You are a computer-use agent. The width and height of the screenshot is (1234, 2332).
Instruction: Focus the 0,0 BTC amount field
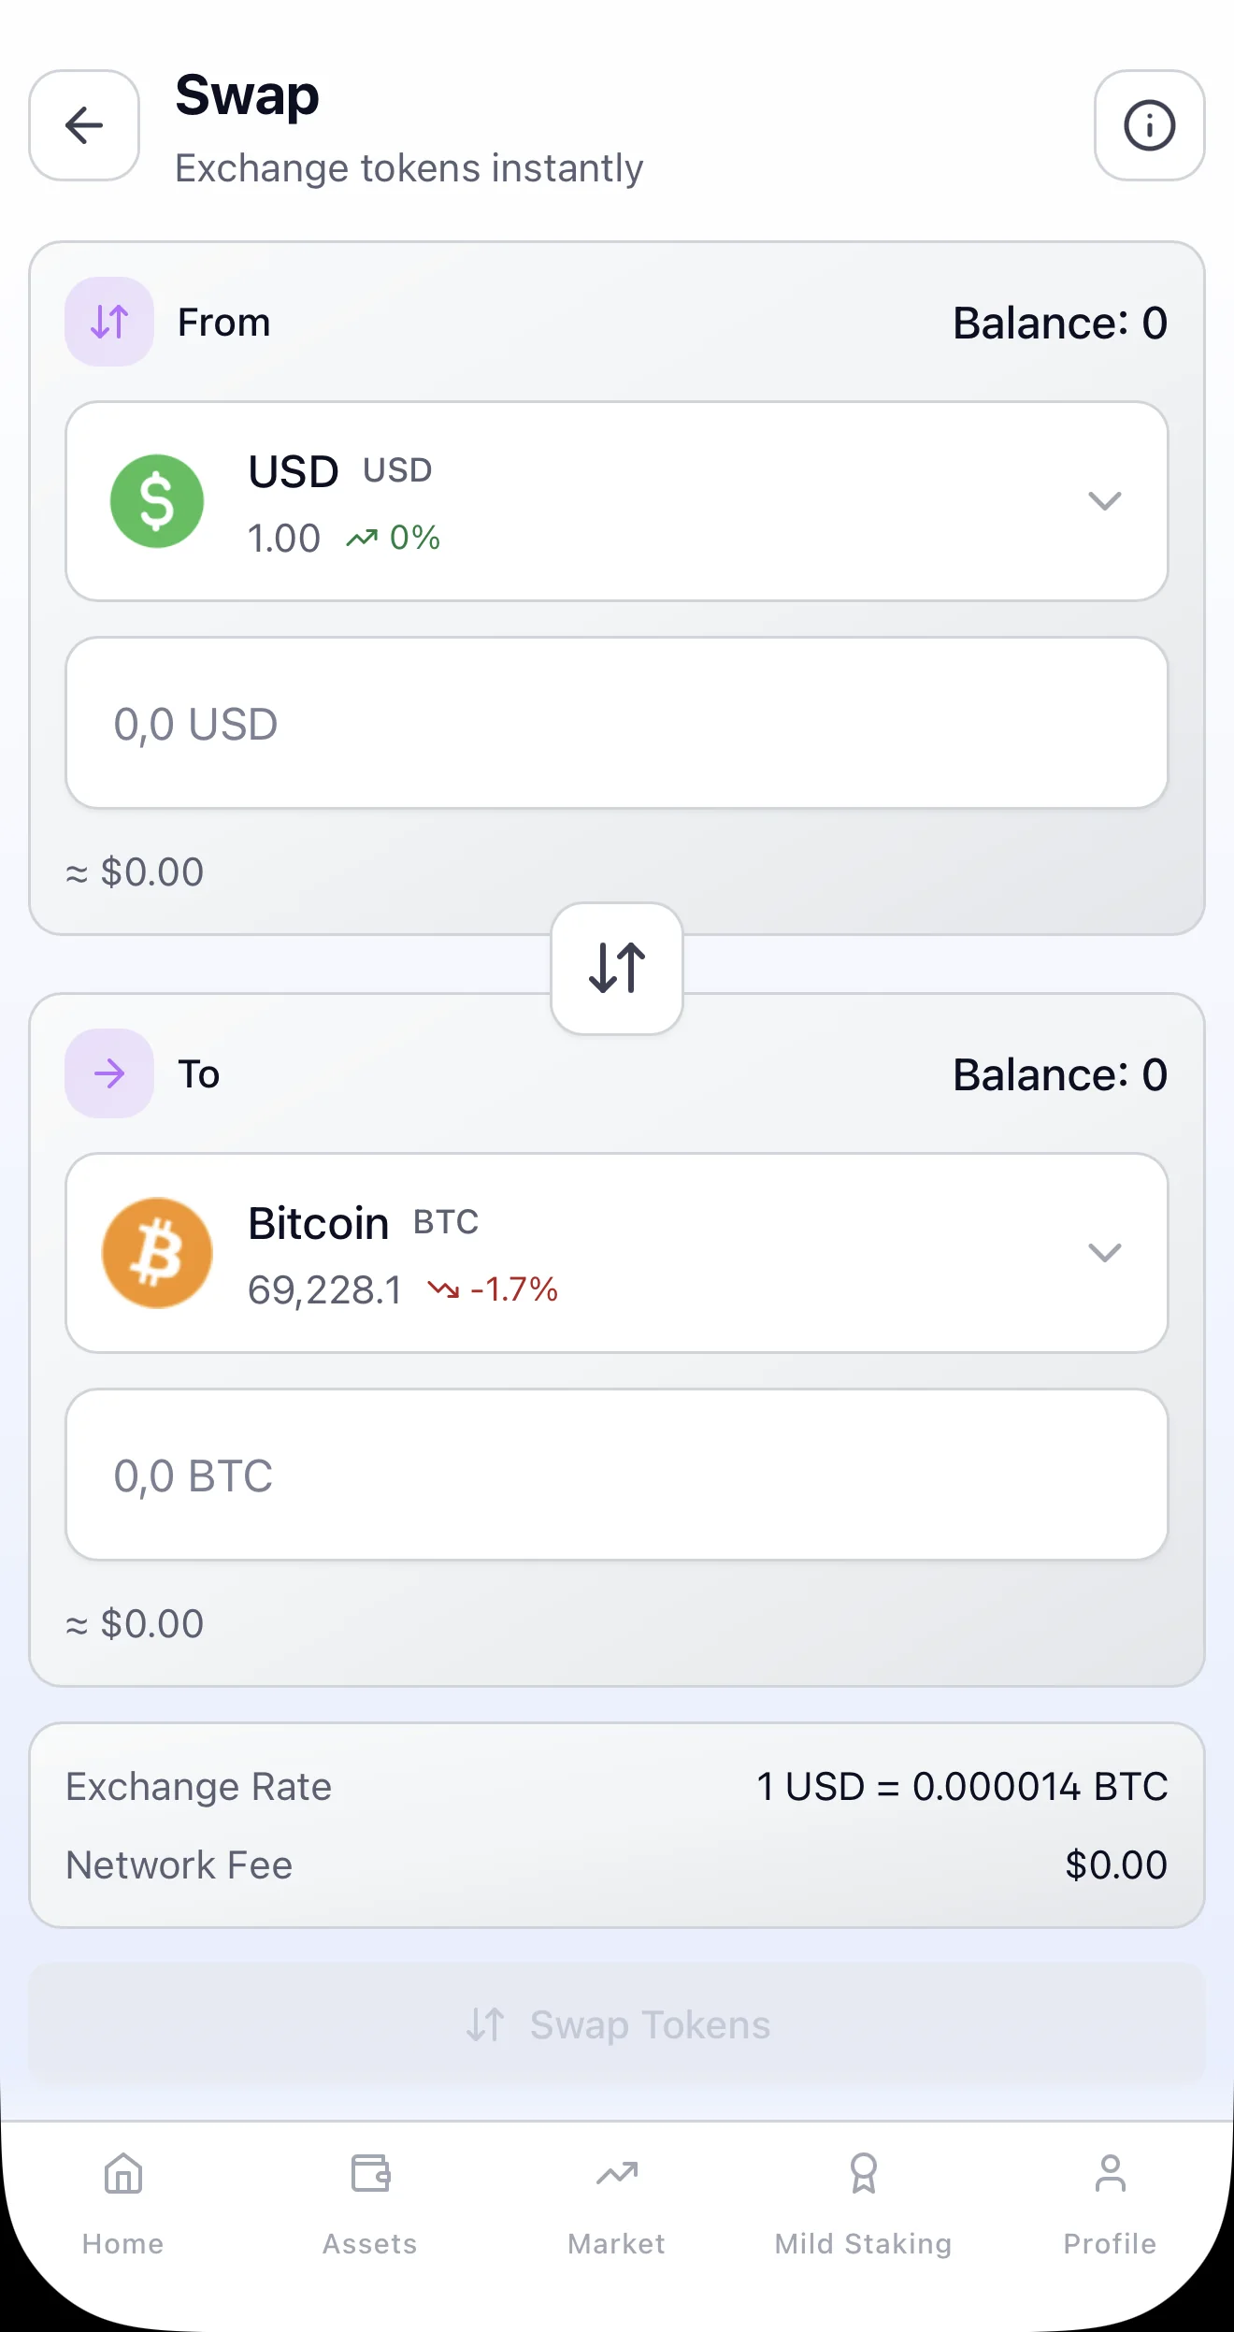[x=617, y=1475]
